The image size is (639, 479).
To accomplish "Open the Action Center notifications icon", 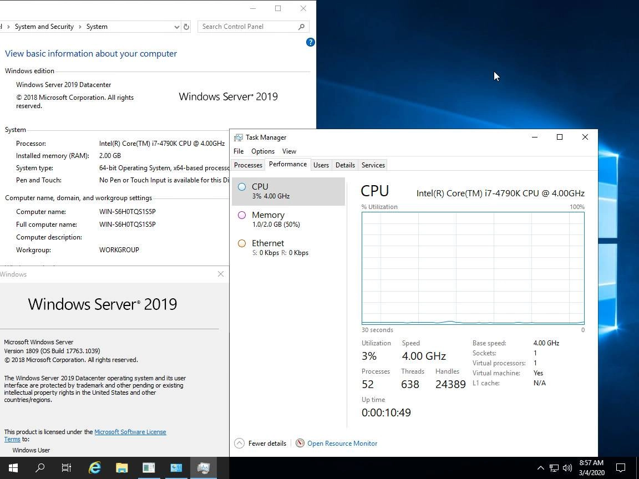I will 620,468.
